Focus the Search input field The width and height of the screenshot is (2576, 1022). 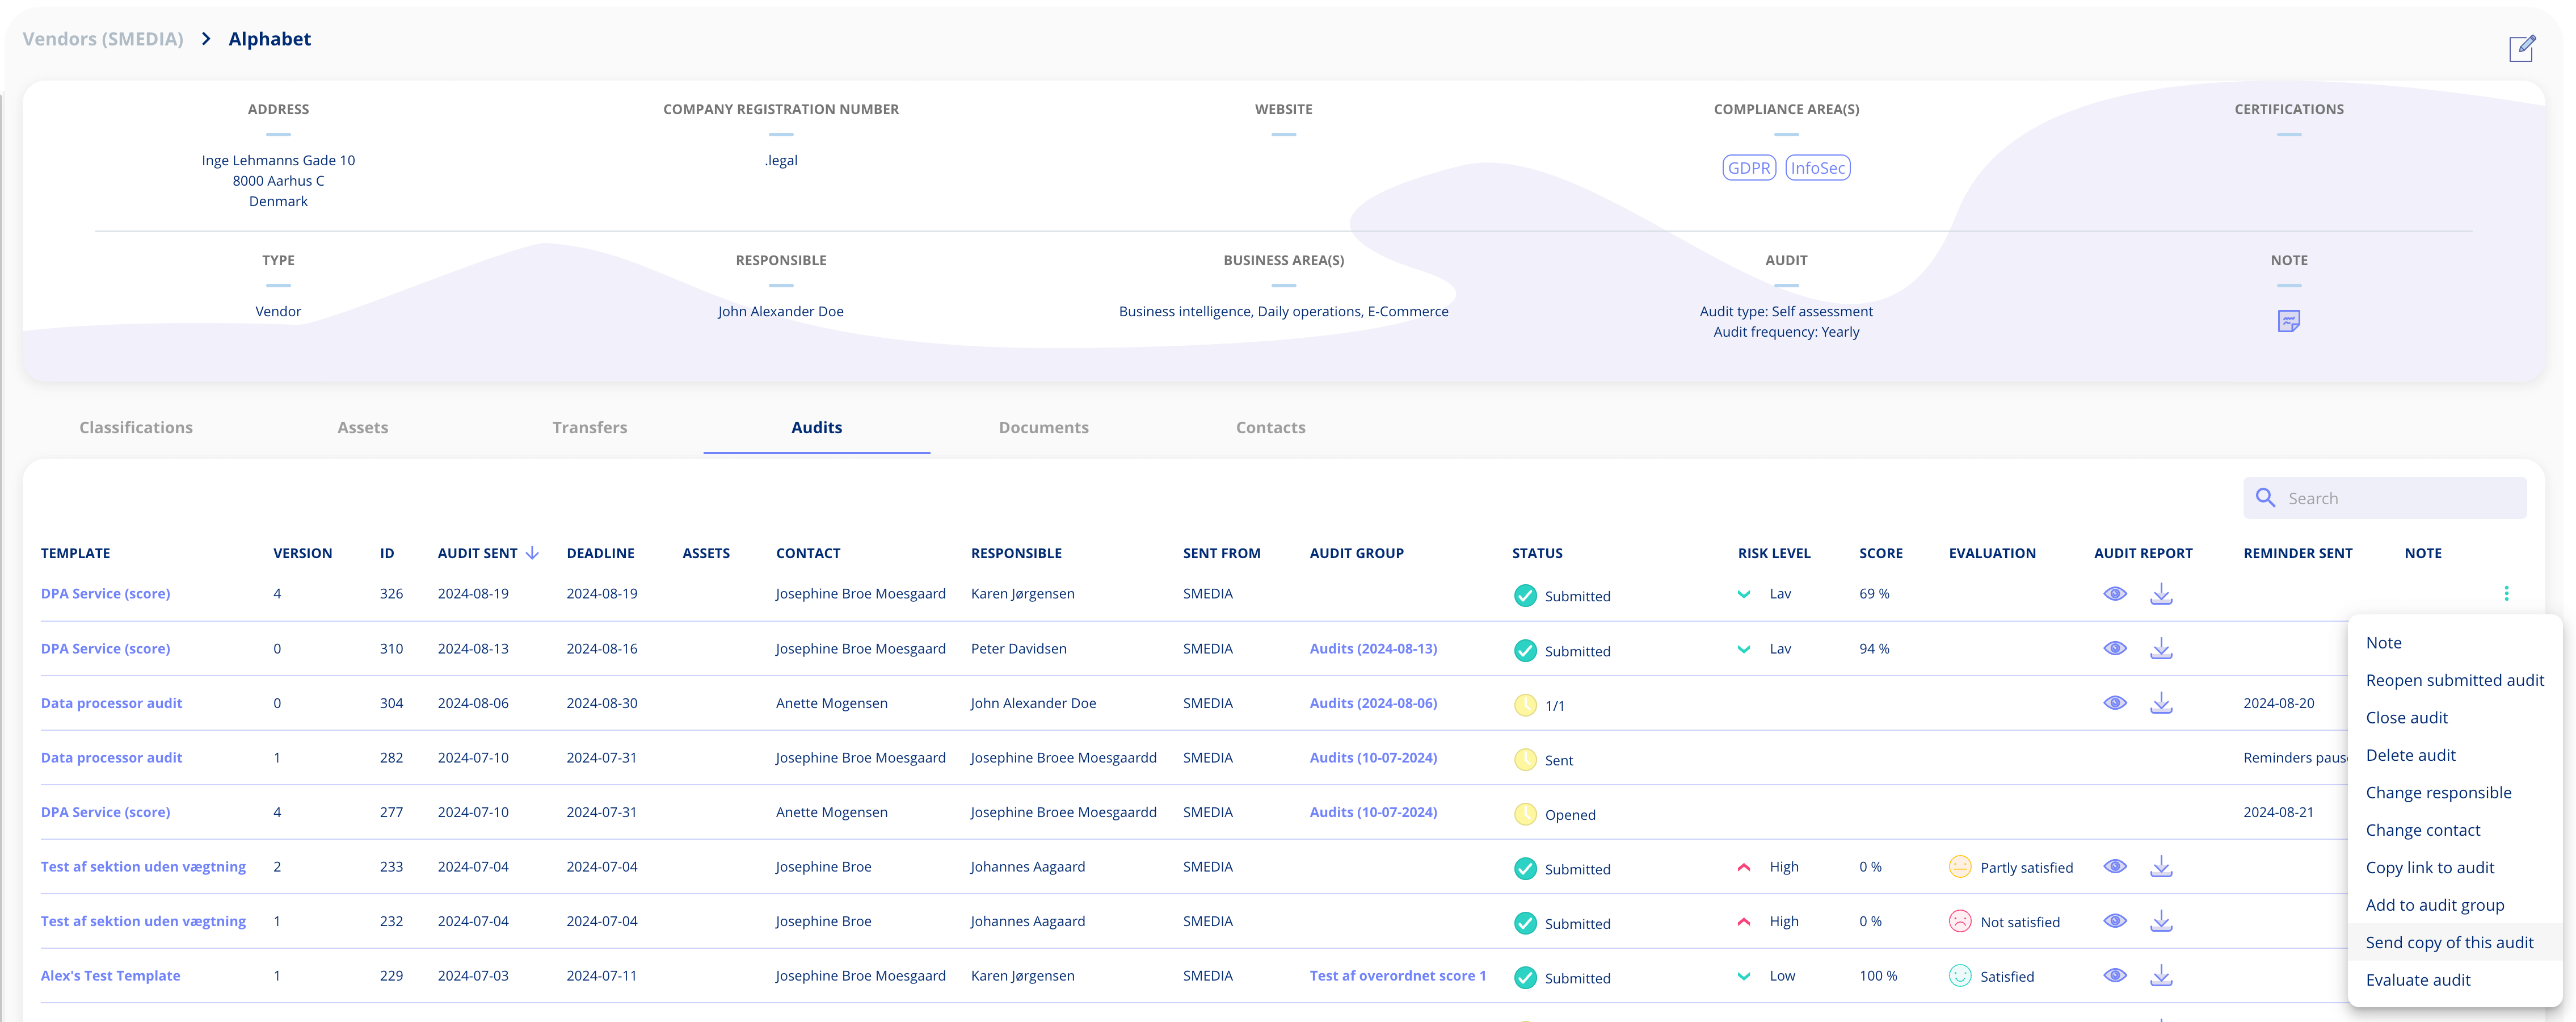coord(2385,497)
